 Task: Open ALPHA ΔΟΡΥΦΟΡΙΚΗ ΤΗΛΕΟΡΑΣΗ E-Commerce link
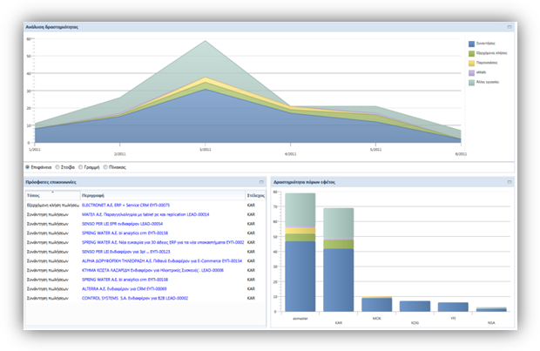click(x=162, y=260)
